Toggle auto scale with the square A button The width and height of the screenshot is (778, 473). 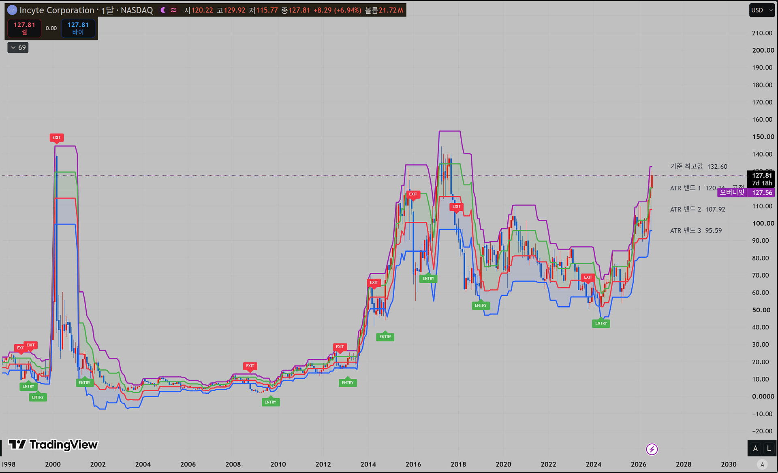point(755,448)
